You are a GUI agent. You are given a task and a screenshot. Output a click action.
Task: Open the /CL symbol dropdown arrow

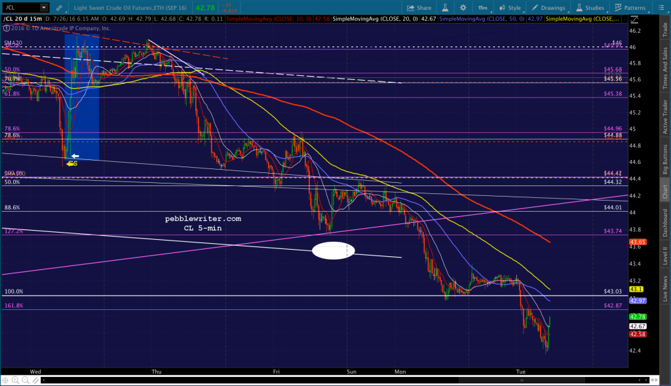(44, 7)
